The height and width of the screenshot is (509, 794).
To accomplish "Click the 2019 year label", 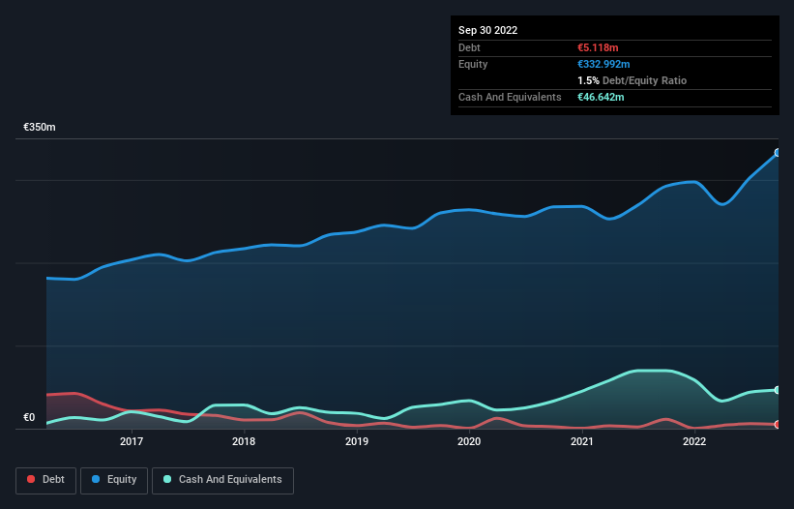I will [x=357, y=442].
